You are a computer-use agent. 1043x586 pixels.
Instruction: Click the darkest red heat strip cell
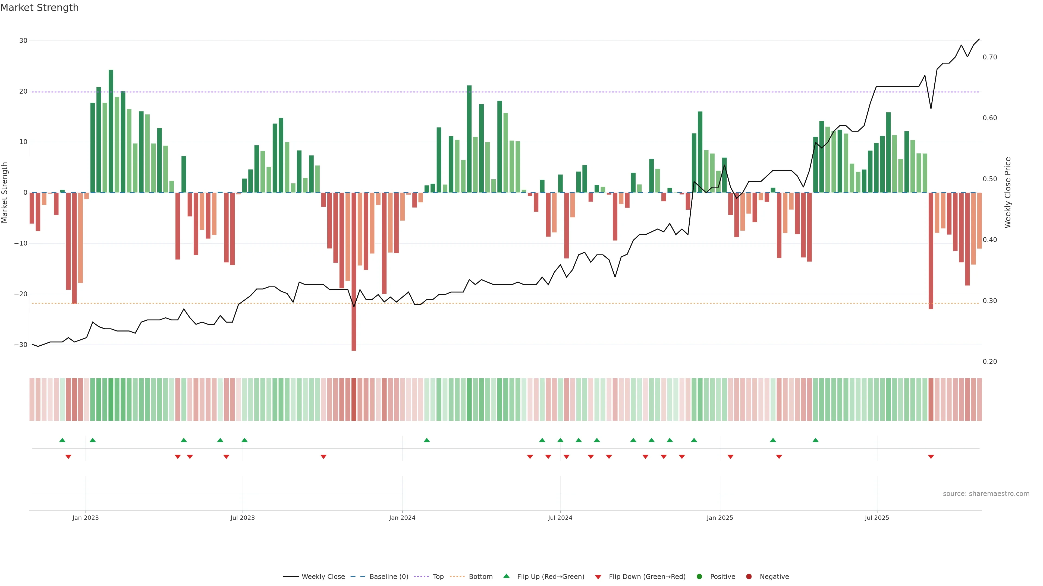click(354, 399)
